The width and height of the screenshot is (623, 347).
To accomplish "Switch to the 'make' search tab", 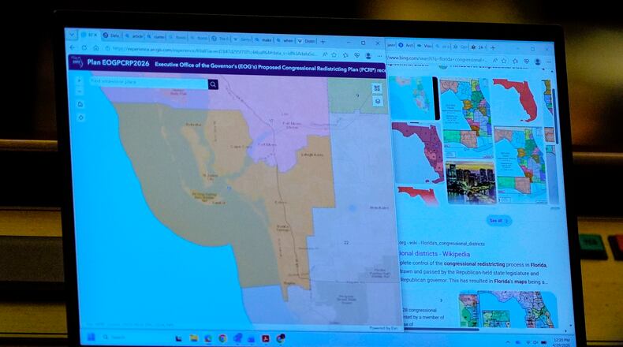I will pos(263,39).
